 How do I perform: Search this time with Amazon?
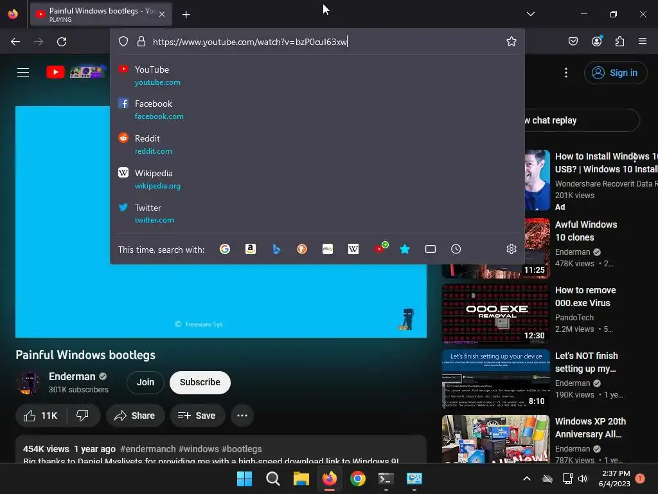[251, 249]
